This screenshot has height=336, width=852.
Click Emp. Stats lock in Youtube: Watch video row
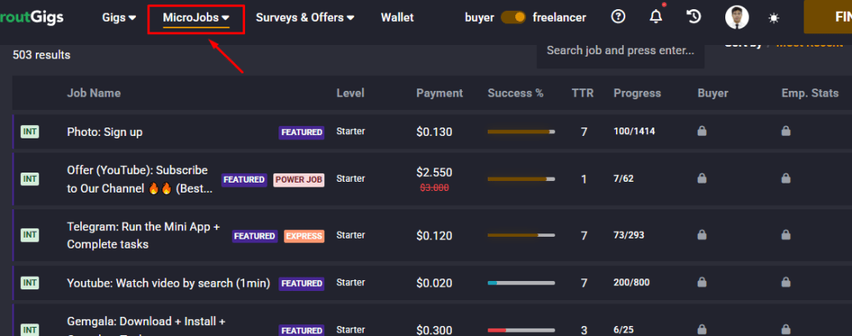[785, 282]
